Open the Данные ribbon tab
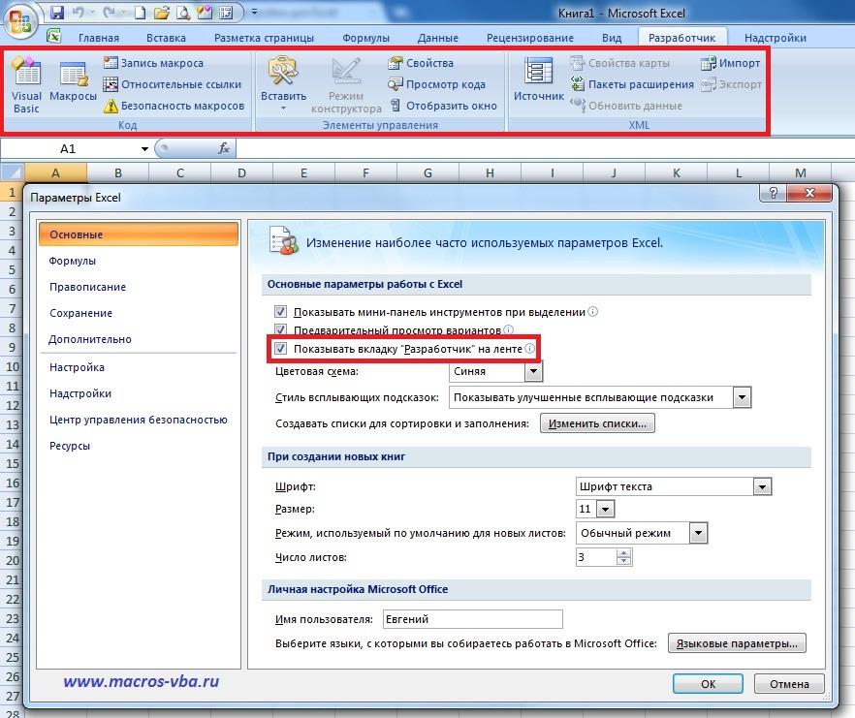Image resolution: width=855 pixels, height=718 pixels. [x=438, y=38]
